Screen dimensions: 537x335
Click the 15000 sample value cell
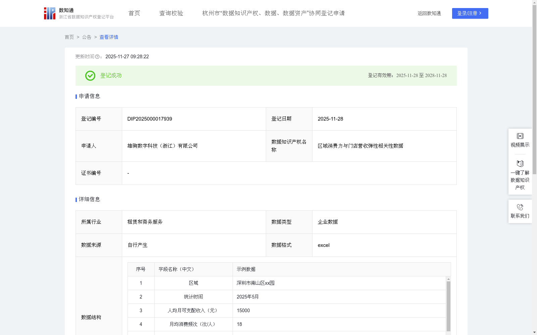(339, 311)
